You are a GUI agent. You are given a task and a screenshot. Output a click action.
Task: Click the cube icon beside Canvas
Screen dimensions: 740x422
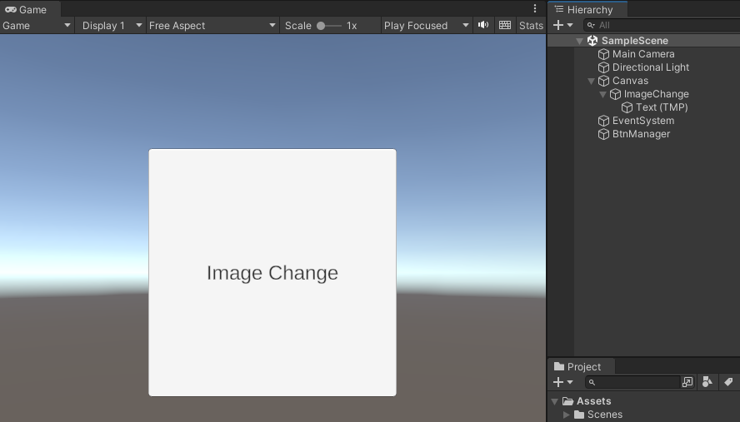pyautogui.click(x=603, y=81)
